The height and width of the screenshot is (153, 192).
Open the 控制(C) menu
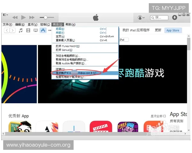(x=45, y=25)
